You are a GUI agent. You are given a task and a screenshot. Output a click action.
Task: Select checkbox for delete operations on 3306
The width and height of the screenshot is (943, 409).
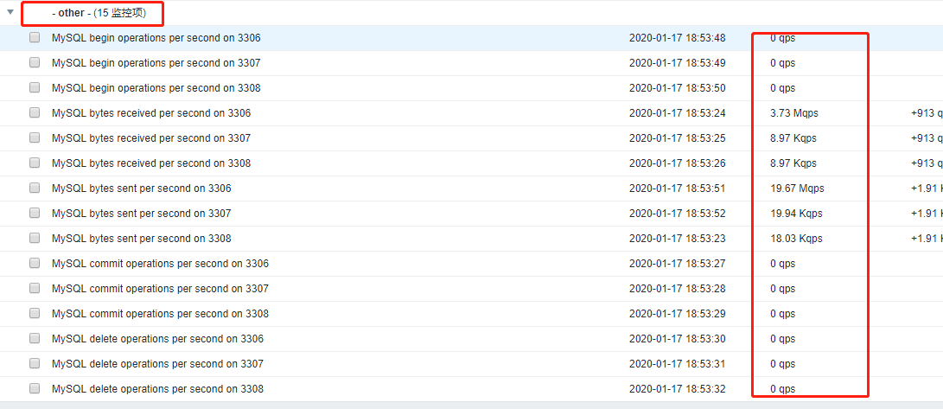pyautogui.click(x=35, y=338)
